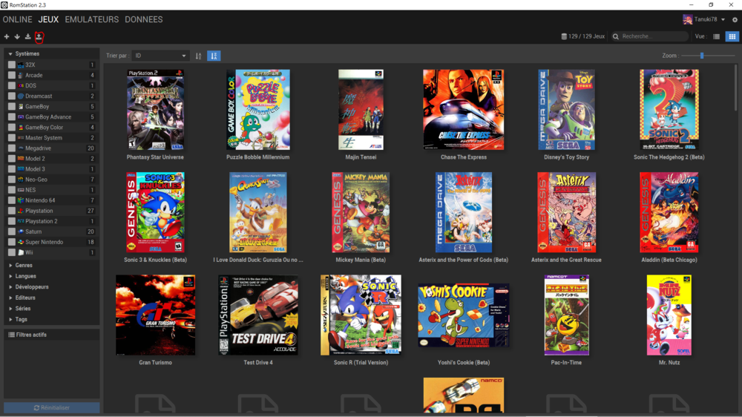Click the Zoom slider handle
This screenshot has width=742, height=417.
click(x=702, y=56)
